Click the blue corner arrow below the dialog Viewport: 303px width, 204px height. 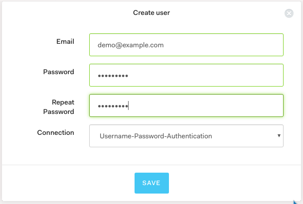[295, 202]
